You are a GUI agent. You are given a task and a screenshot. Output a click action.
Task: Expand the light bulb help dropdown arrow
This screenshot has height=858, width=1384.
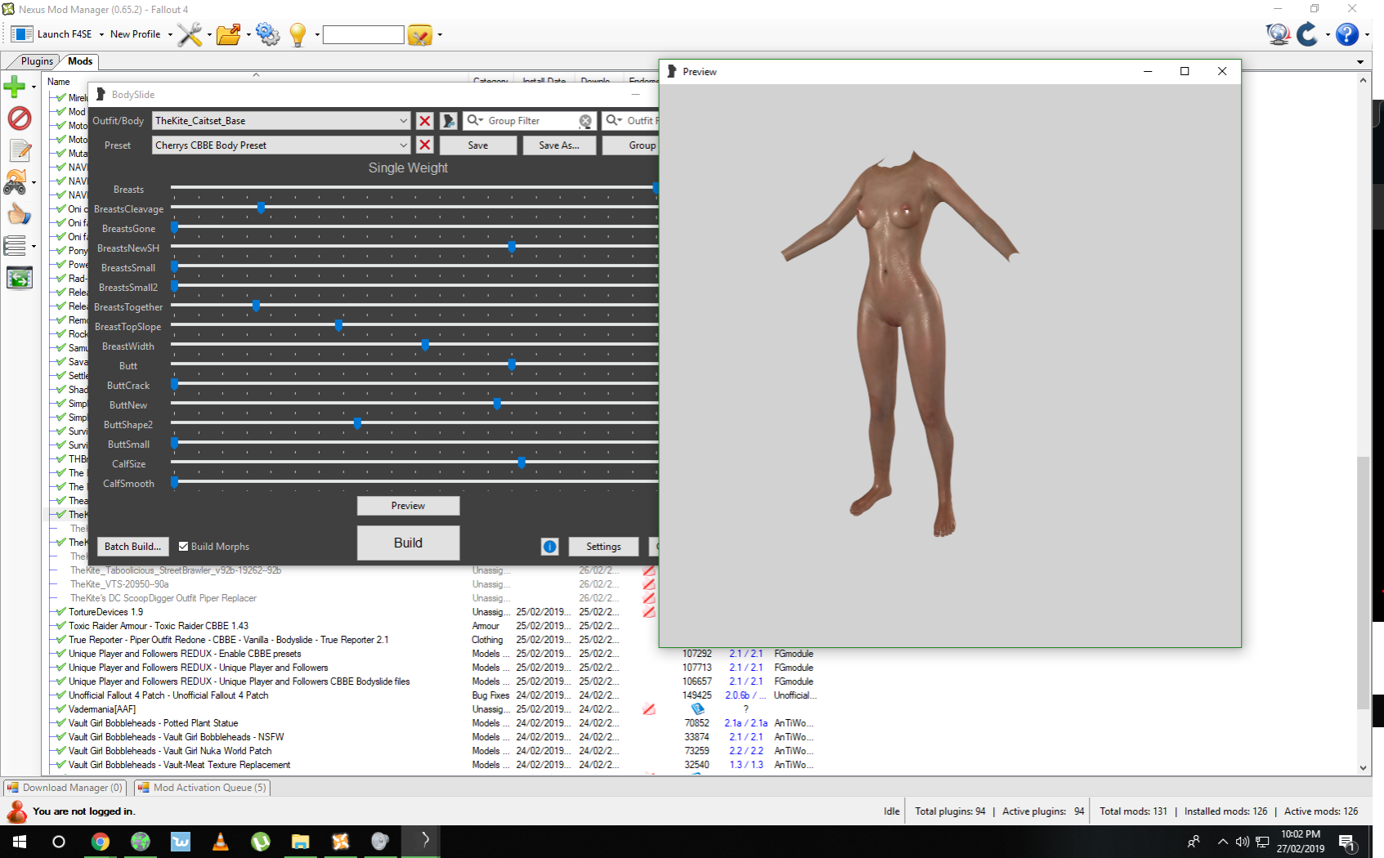pos(316,34)
